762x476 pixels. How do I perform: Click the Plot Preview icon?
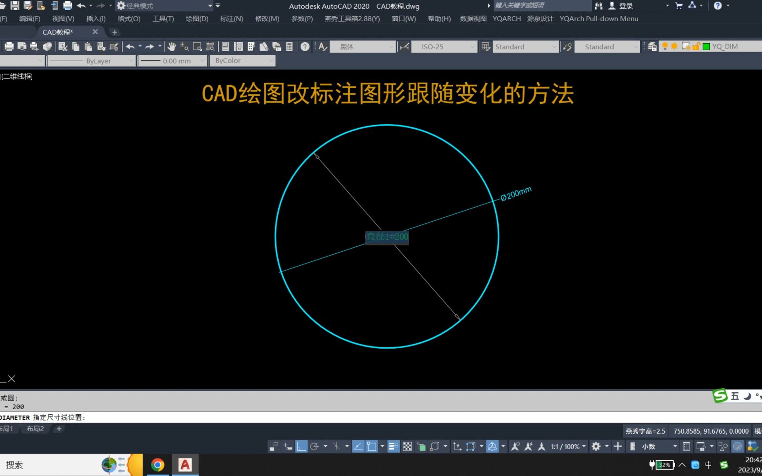[22, 47]
